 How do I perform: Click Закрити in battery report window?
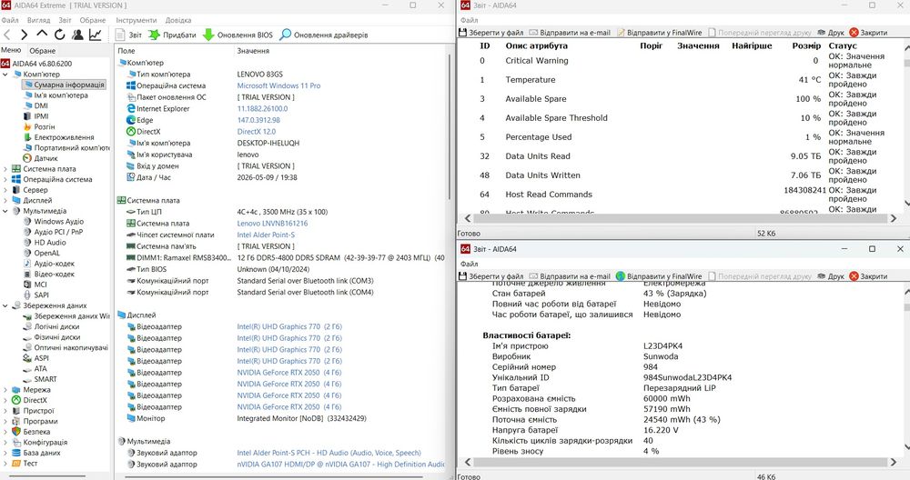click(x=868, y=276)
